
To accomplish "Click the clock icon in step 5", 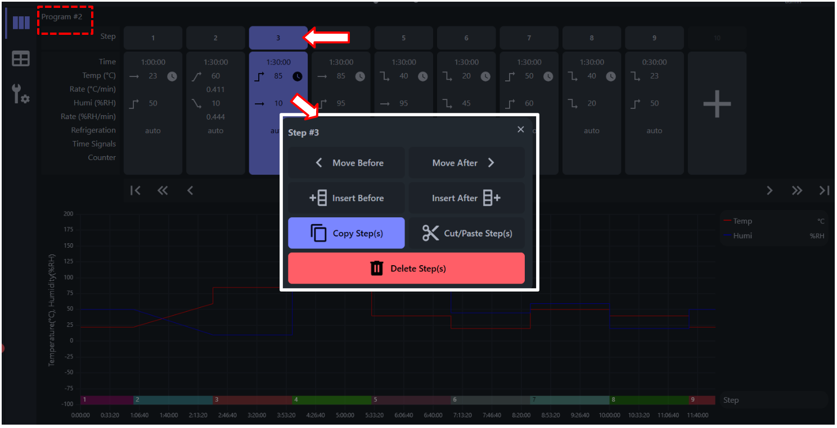I will tap(423, 76).
